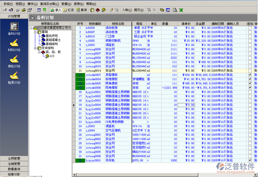Open the 租赁计划 sidebar icon
This screenshot has height=177, width=258.
pyautogui.click(x=14, y=75)
